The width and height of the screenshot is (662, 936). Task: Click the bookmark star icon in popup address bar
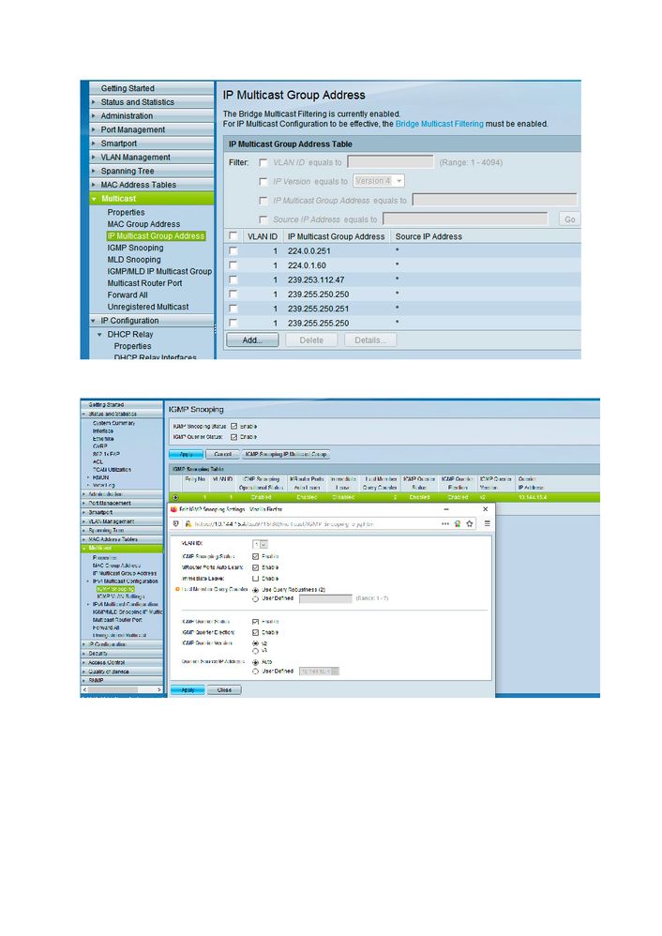tap(470, 523)
